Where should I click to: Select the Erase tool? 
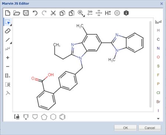(x=8, y=31)
